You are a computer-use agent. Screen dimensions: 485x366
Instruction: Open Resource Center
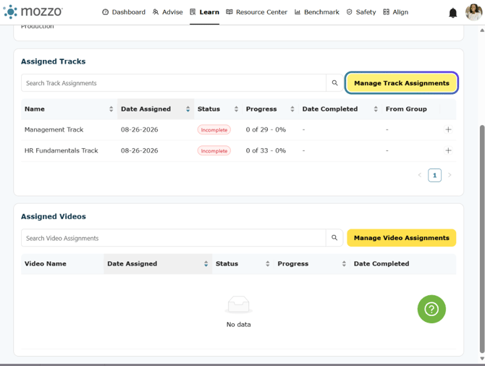click(x=257, y=12)
